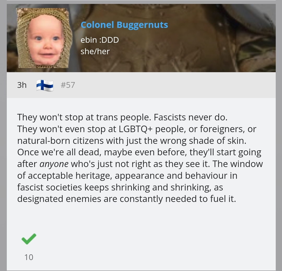Click the phrase "natural-born citizens"
This screenshot has height=271, width=282.
pyautogui.click(x=60, y=141)
